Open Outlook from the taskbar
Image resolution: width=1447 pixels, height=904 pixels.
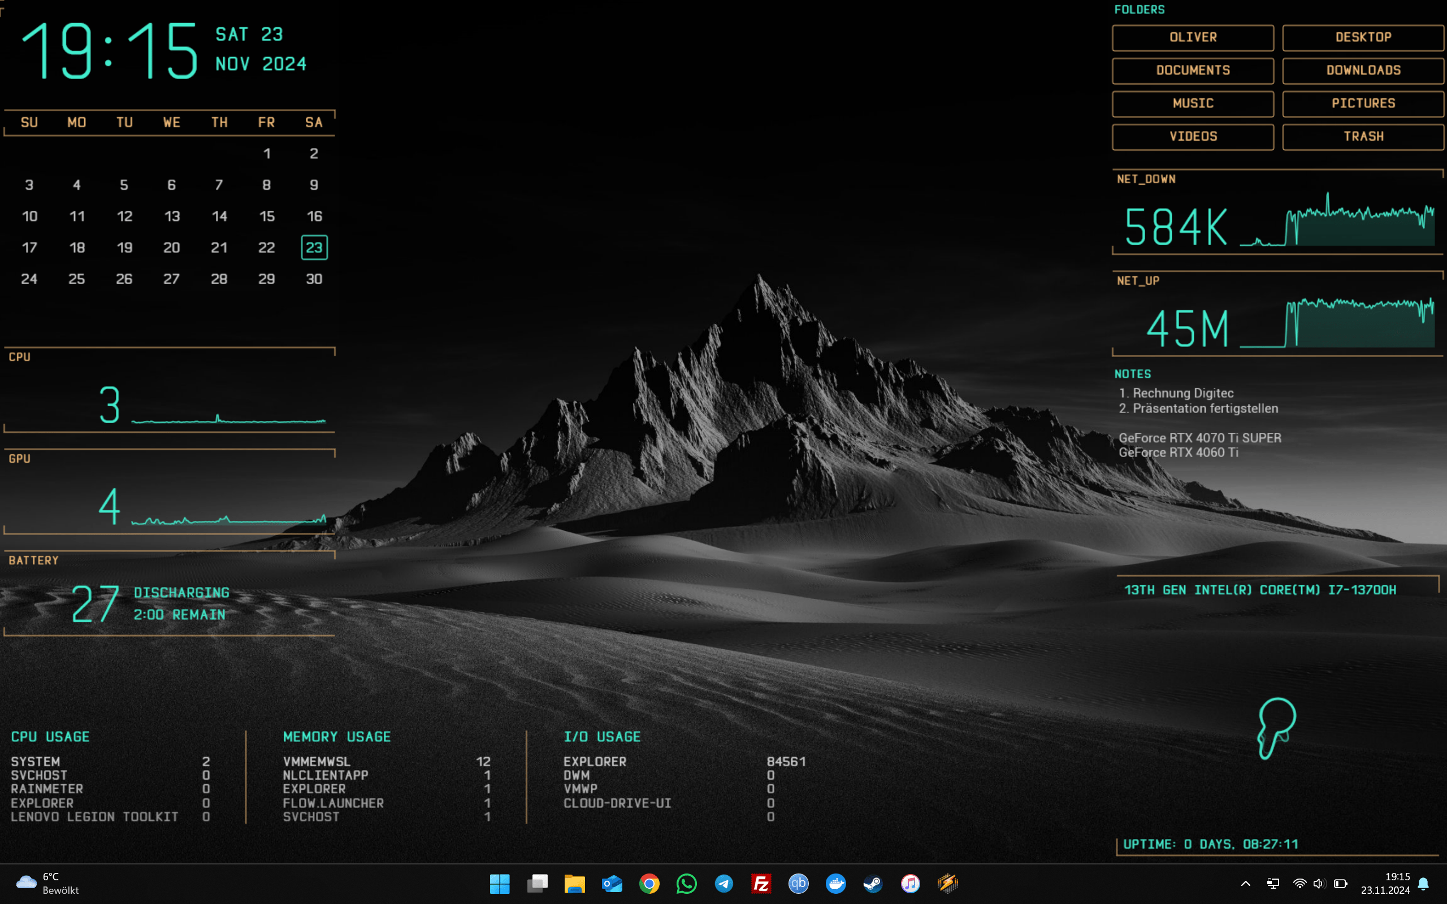pyautogui.click(x=612, y=883)
